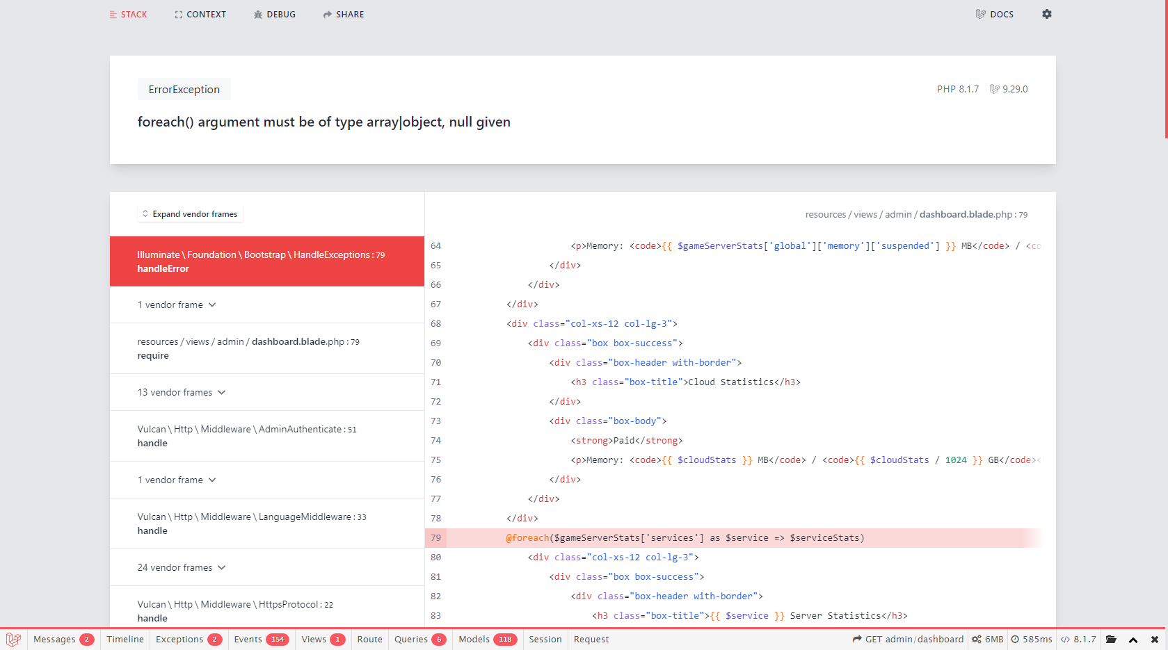Image resolution: width=1168 pixels, height=650 pixels.
Task: Click the 585ms request duration indicator
Action: (x=1032, y=640)
